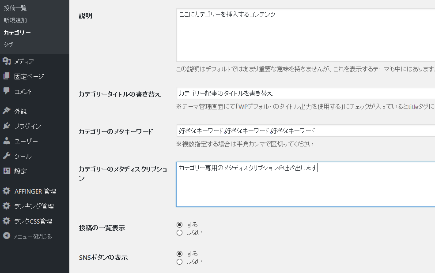
Task: Open タグ in the sidebar submenu
Action: (x=8, y=45)
